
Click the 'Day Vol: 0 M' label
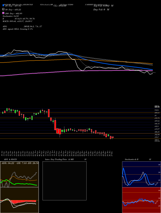point(101,9)
